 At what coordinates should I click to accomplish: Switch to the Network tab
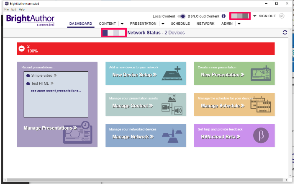pyautogui.click(x=205, y=23)
